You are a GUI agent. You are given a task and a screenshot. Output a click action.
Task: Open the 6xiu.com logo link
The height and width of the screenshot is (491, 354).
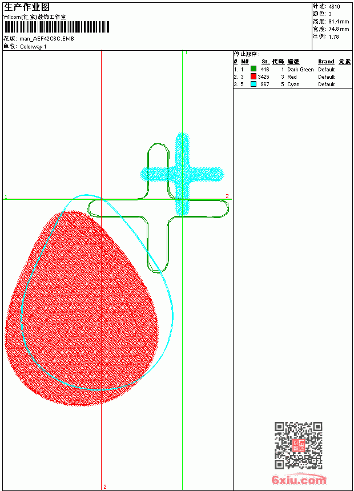coord(299,480)
